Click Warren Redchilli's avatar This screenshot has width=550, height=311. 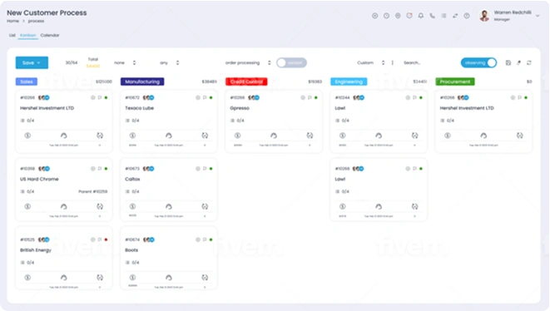point(484,16)
